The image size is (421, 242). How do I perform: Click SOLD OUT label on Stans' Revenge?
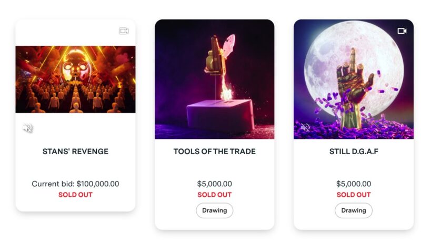[x=75, y=195]
